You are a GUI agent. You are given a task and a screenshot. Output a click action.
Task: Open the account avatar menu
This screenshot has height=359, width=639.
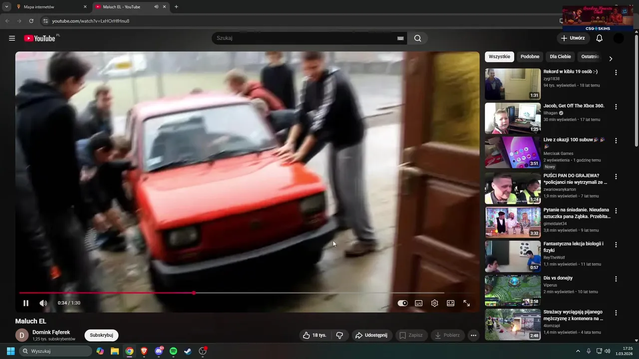(619, 38)
